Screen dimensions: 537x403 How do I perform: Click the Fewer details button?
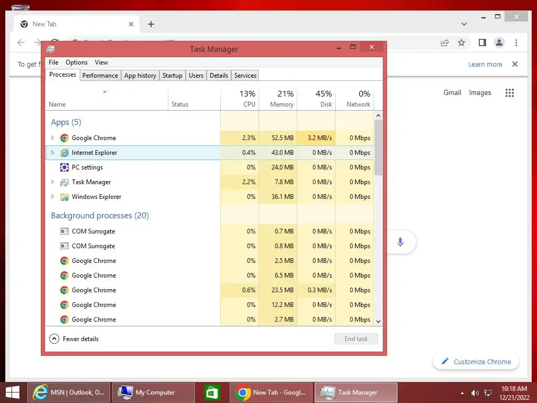(74, 339)
